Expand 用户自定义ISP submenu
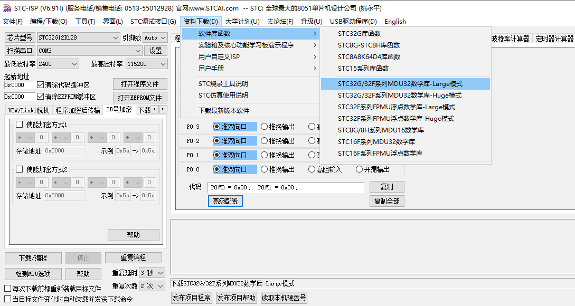This screenshot has width=575, height=306. (x=250, y=57)
